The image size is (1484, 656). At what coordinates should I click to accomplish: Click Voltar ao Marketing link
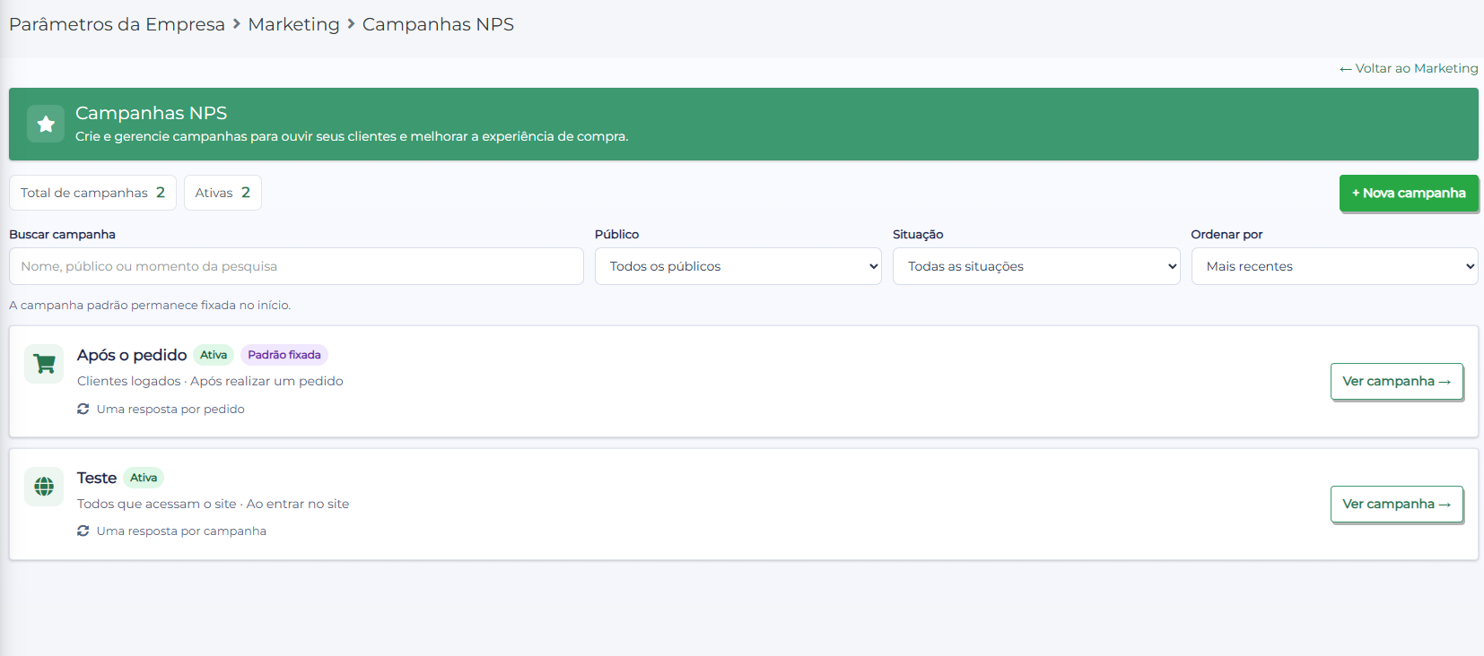tap(1409, 68)
